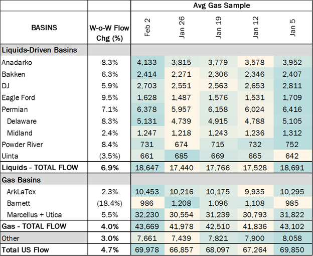Click Midland's 2.4% flow change
The image size is (313, 256).
point(109,133)
